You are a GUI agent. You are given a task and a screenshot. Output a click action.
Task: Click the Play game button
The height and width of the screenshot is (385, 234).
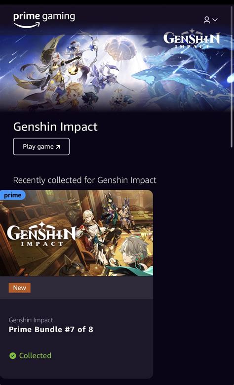click(41, 147)
